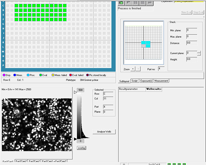
Task: Click the green hand icon in toolbar
Action: (x=121, y=2)
